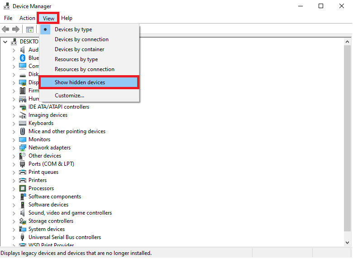Choose Devices by connection view
353x259 pixels.
90,39
